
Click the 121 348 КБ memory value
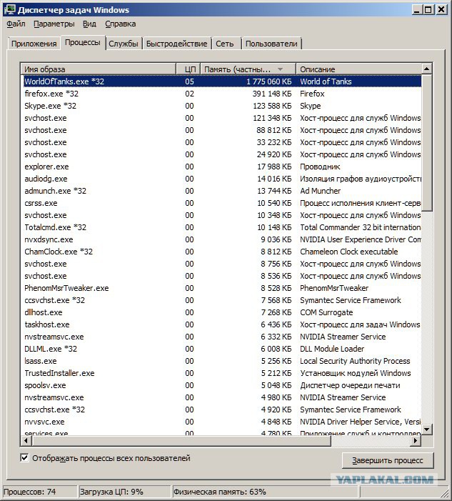coord(272,118)
